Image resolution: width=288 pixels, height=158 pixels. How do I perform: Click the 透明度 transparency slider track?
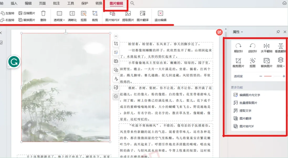click(272, 76)
